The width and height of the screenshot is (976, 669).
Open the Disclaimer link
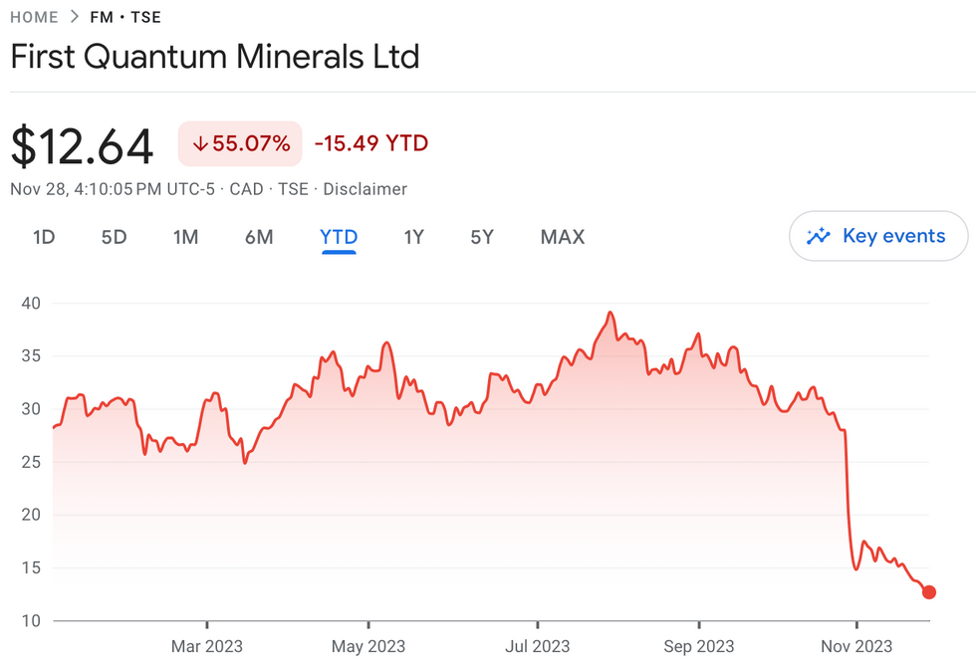364,189
